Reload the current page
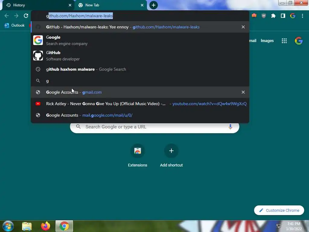 [x=26, y=16]
